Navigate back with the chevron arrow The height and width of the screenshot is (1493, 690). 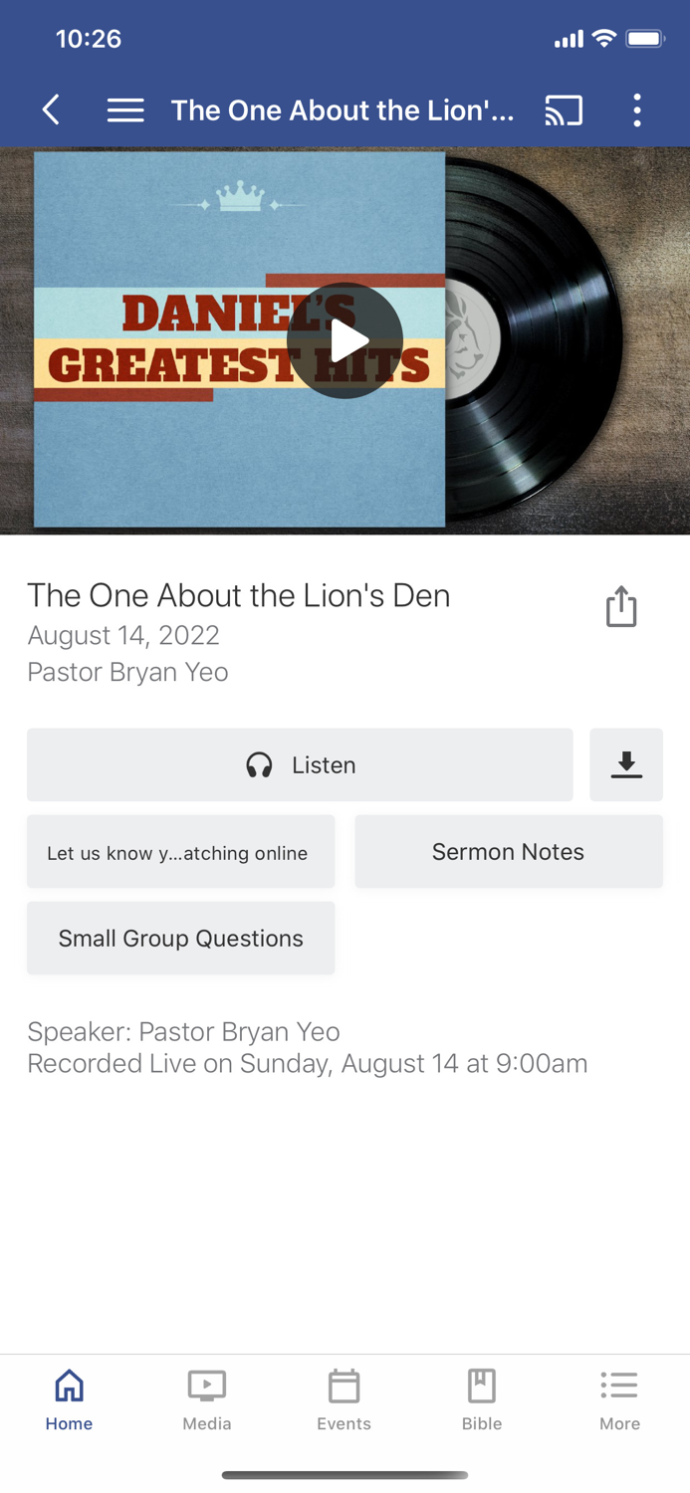[50, 110]
